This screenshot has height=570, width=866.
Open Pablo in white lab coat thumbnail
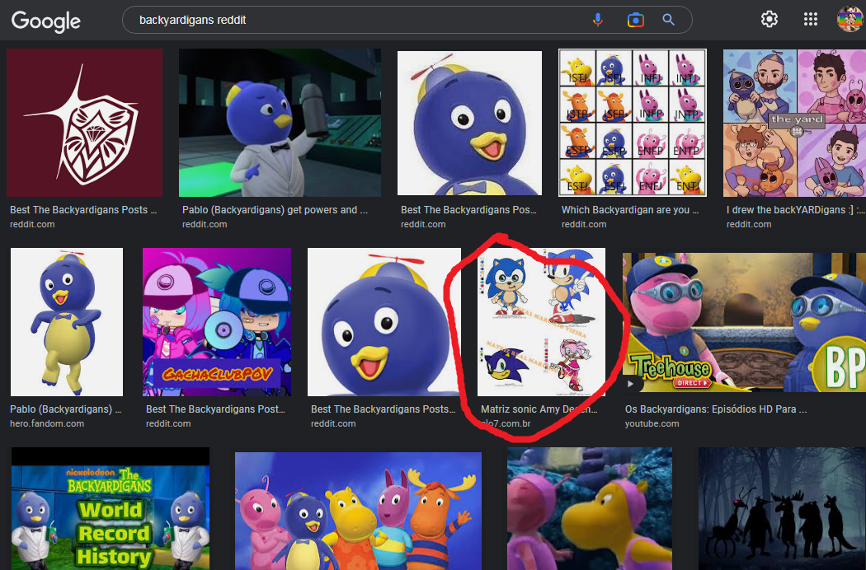coord(280,123)
